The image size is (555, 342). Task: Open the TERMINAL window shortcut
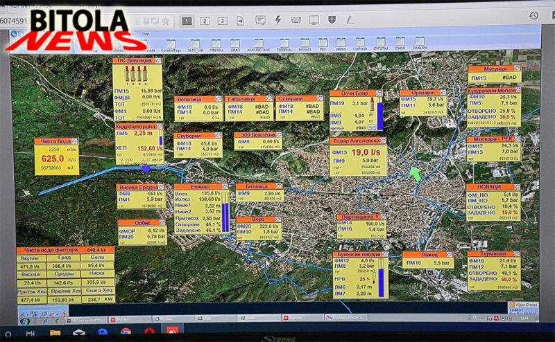pyautogui.click(x=284, y=45)
